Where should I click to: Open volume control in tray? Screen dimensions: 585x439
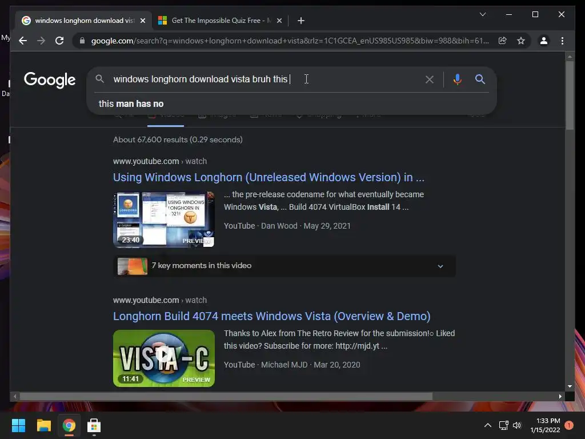click(x=516, y=425)
